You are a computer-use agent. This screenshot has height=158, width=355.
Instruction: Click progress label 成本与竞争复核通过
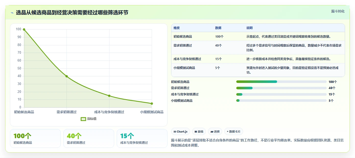(x=185, y=94)
